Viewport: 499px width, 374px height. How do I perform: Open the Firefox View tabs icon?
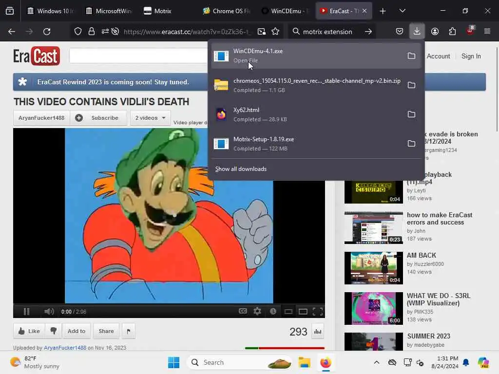pos(10,11)
